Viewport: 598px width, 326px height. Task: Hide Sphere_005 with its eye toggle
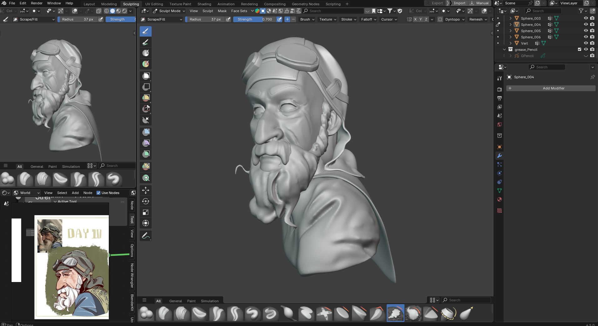586,31
